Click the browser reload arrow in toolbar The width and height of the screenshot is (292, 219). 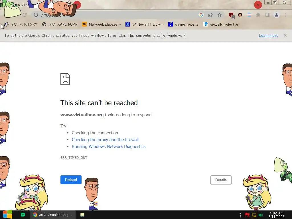tap(25, 15)
